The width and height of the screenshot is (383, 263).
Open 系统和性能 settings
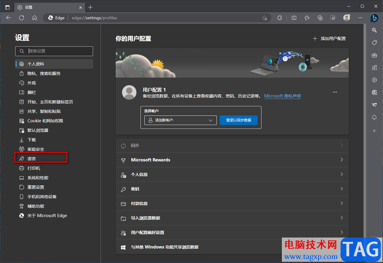[x=54, y=178]
